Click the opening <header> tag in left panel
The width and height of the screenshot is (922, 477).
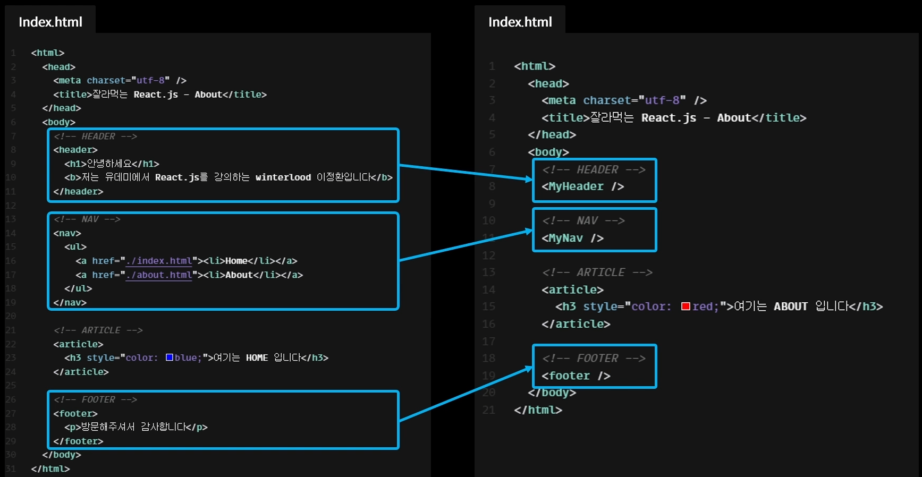(x=75, y=150)
